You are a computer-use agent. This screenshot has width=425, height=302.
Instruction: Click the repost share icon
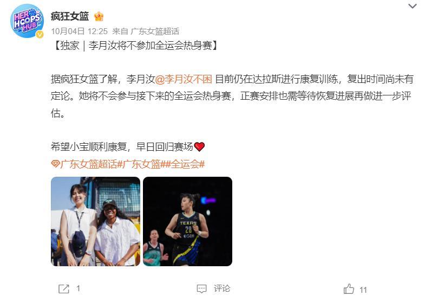(64, 288)
